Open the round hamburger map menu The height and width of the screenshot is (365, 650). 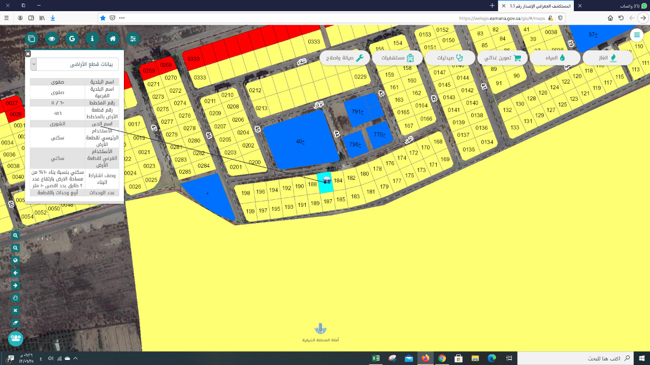(x=636, y=35)
